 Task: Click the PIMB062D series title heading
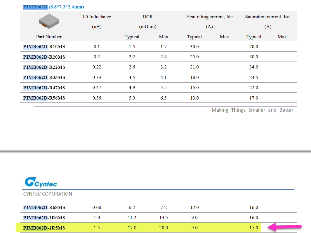tap(53, 7)
